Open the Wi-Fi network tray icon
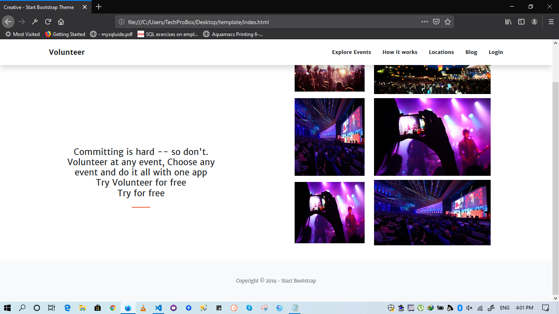559x314 pixels. tap(480, 308)
